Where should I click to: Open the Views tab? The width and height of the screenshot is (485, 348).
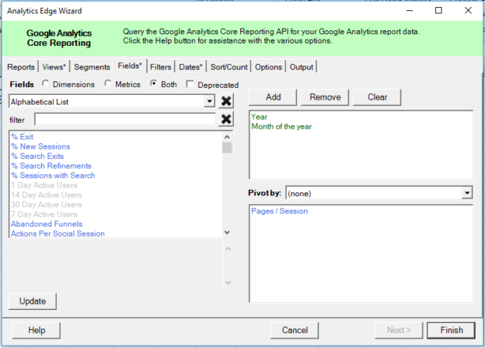54,67
